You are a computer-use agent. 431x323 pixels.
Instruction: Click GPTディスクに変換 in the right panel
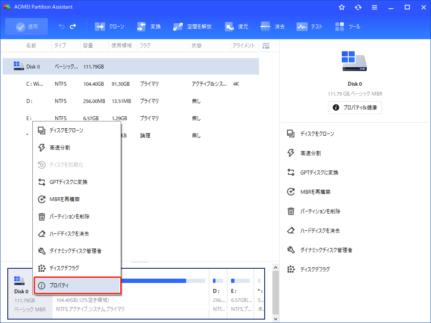pos(313,173)
